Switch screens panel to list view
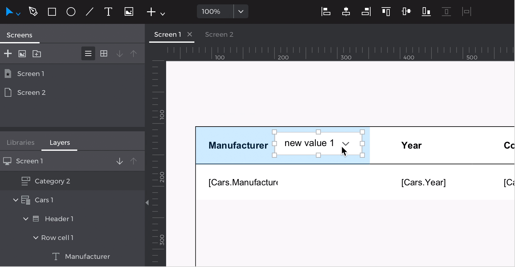The height and width of the screenshot is (267, 515). click(88, 54)
